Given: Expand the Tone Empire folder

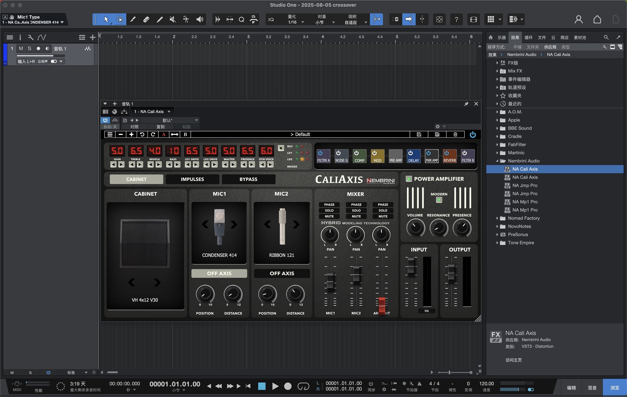Looking at the screenshot, I should click(x=497, y=242).
